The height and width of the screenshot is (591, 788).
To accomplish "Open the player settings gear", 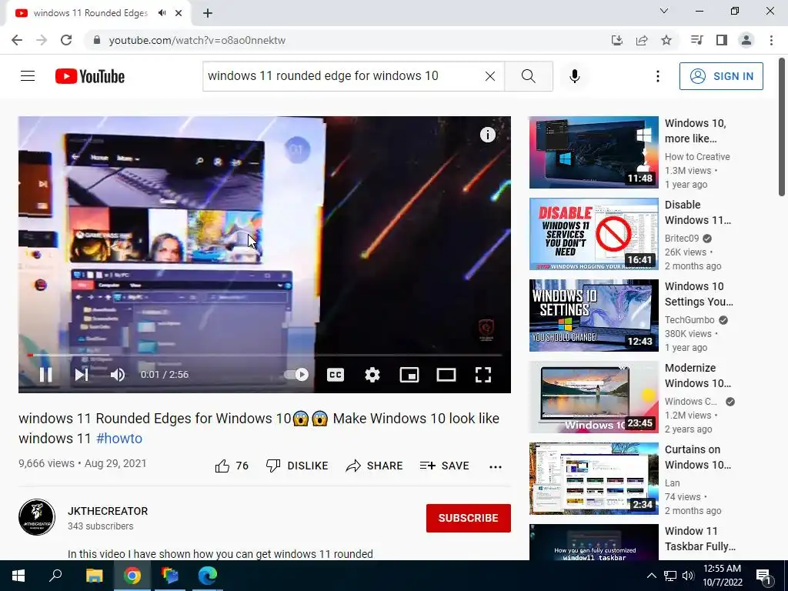I will 372,375.
